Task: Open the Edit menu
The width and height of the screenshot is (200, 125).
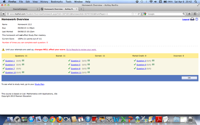Action: (x=28, y=2)
